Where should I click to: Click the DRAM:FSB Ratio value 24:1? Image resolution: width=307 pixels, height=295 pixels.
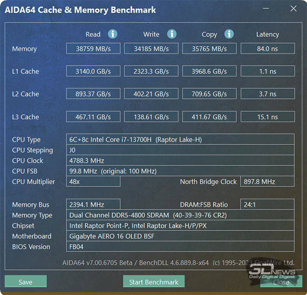coord(268,204)
